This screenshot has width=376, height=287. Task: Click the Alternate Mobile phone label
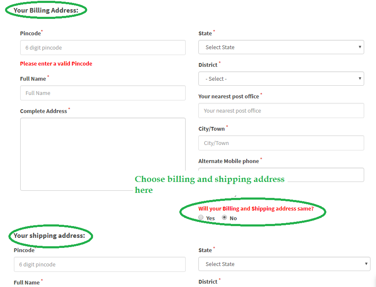pyautogui.click(x=228, y=161)
